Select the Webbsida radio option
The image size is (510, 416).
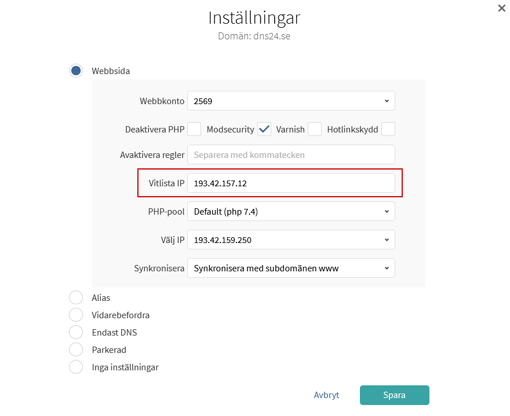point(76,71)
